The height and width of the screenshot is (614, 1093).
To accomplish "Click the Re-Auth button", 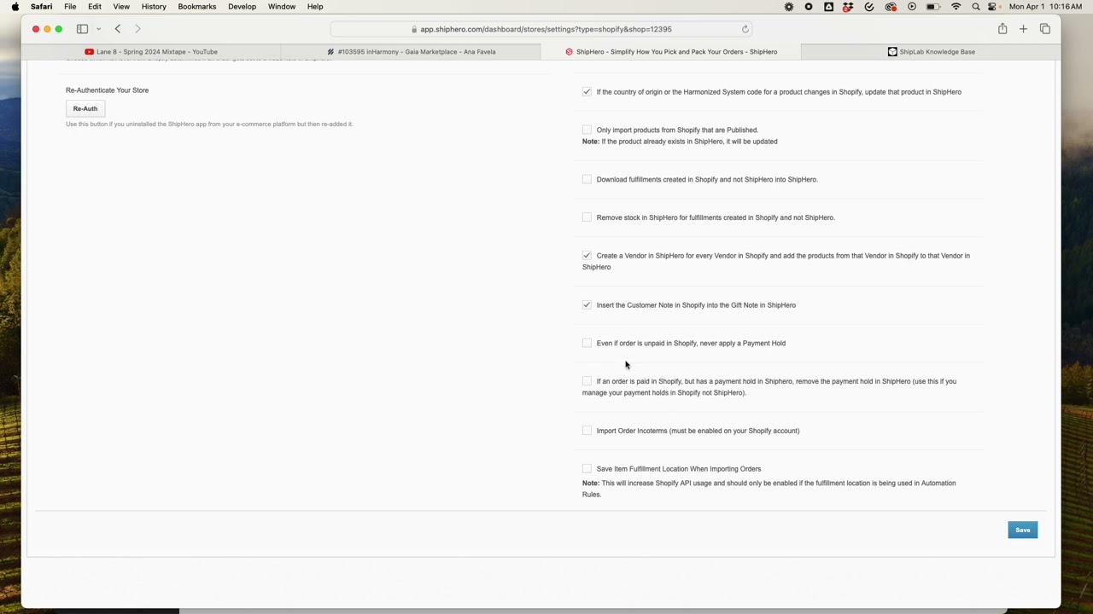I will tap(85, 108).
